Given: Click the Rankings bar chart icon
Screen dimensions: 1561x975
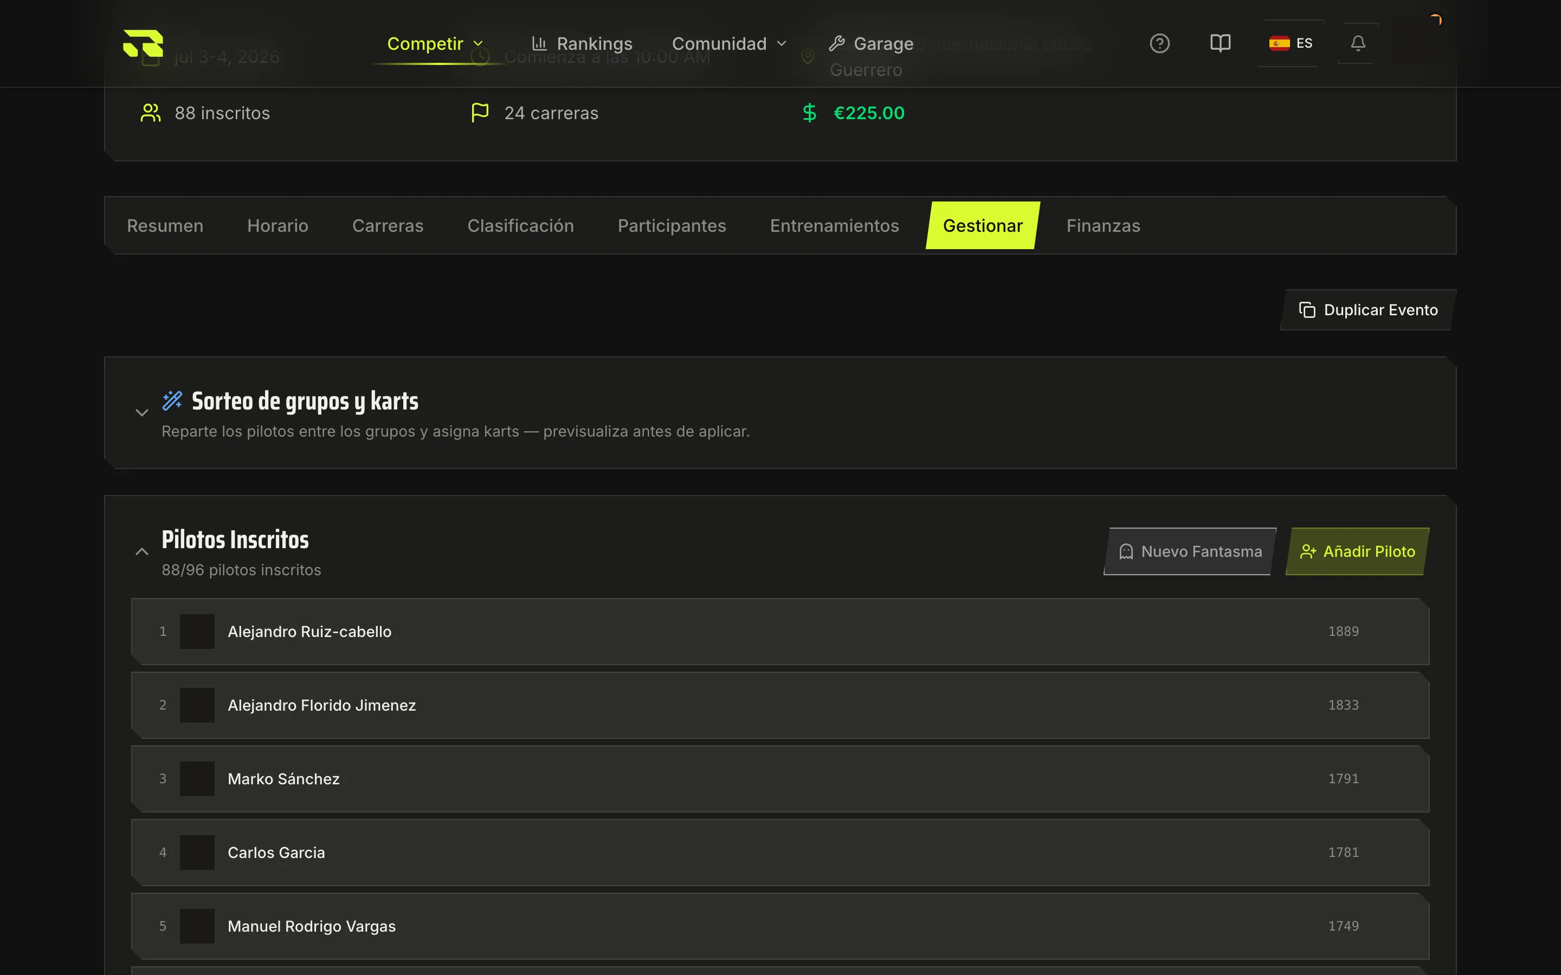Looking at the screenshot, I should [x=539, y=43].
